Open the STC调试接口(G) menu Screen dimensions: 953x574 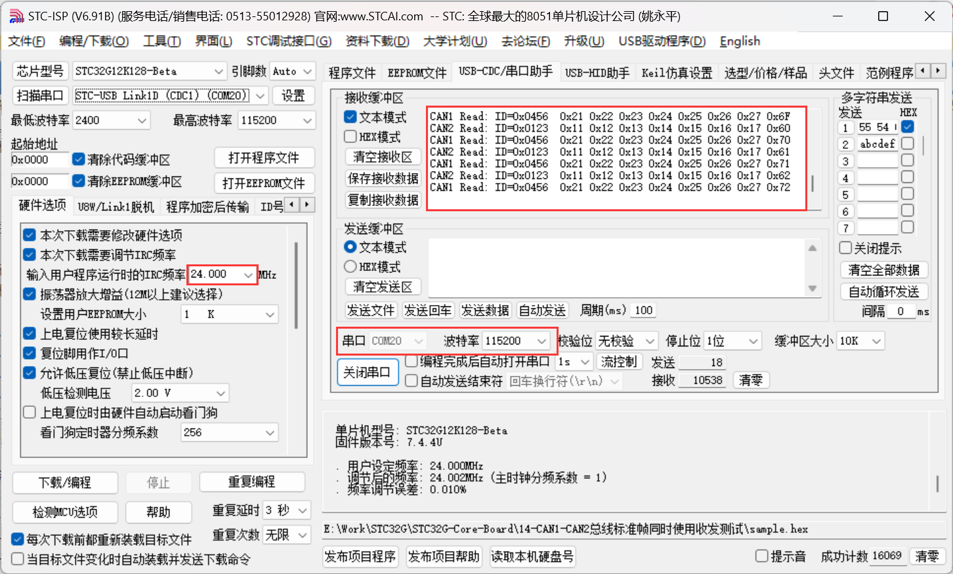[x=289, y=41]
